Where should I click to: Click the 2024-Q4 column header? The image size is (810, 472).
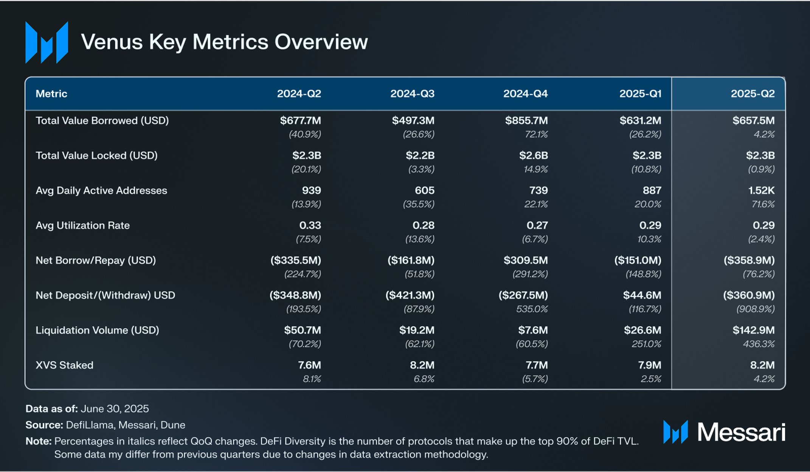(x=525, y=94)
